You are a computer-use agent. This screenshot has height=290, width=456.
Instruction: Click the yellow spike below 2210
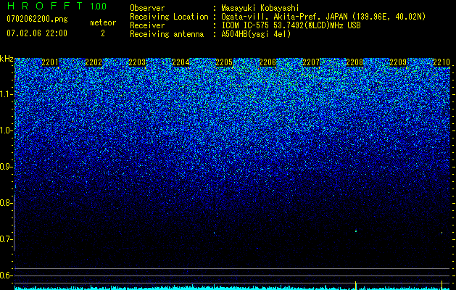[442, 285]
